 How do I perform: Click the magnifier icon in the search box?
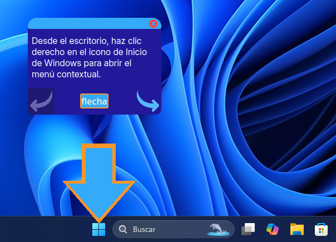pos(123,229)
